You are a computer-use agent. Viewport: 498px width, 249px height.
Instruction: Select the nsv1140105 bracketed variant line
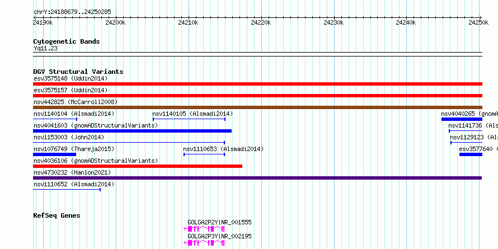pos(189,119)
